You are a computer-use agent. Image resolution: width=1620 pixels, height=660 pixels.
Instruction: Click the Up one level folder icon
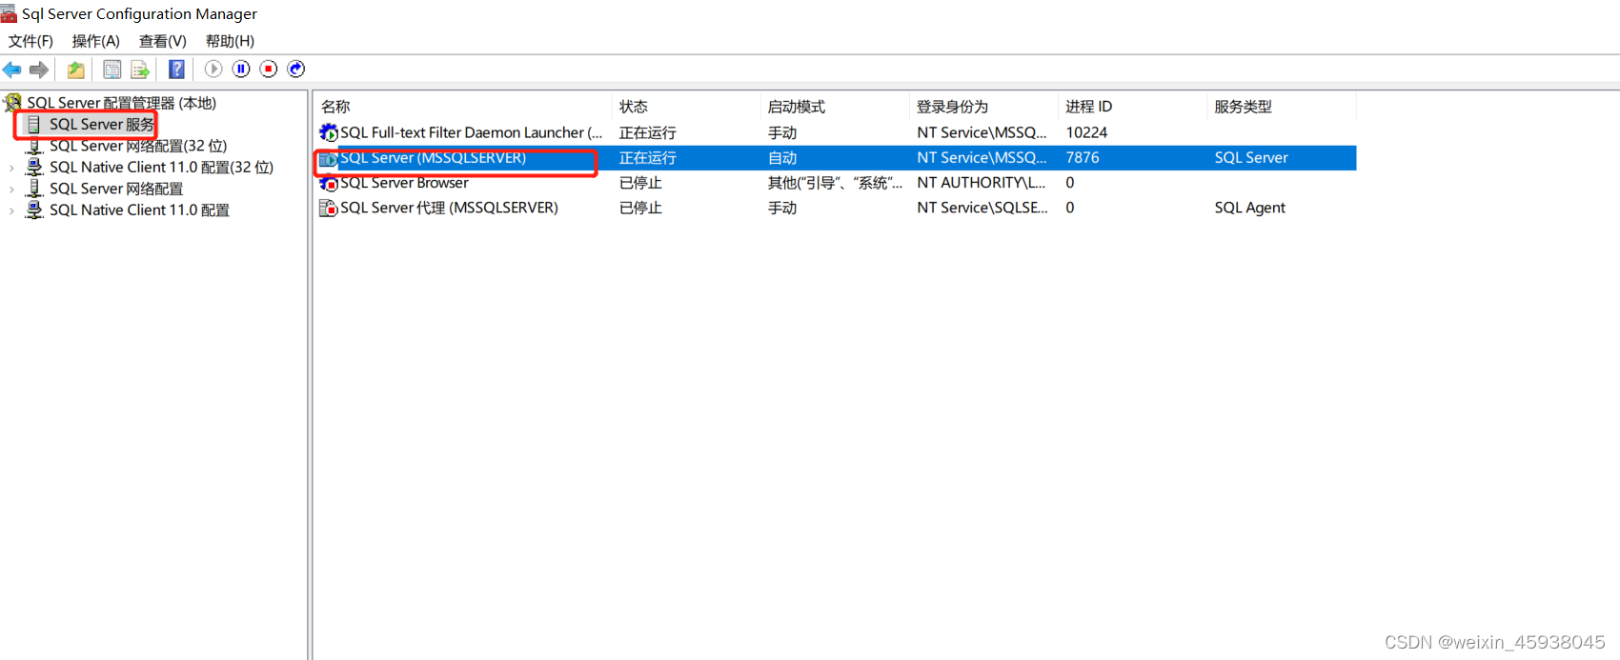pyautogui.click(x=75, y=70)
